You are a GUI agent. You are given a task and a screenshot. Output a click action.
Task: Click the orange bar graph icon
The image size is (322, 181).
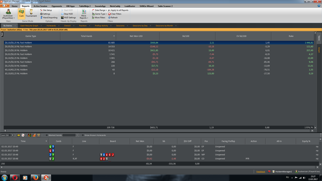pos(34,135)
